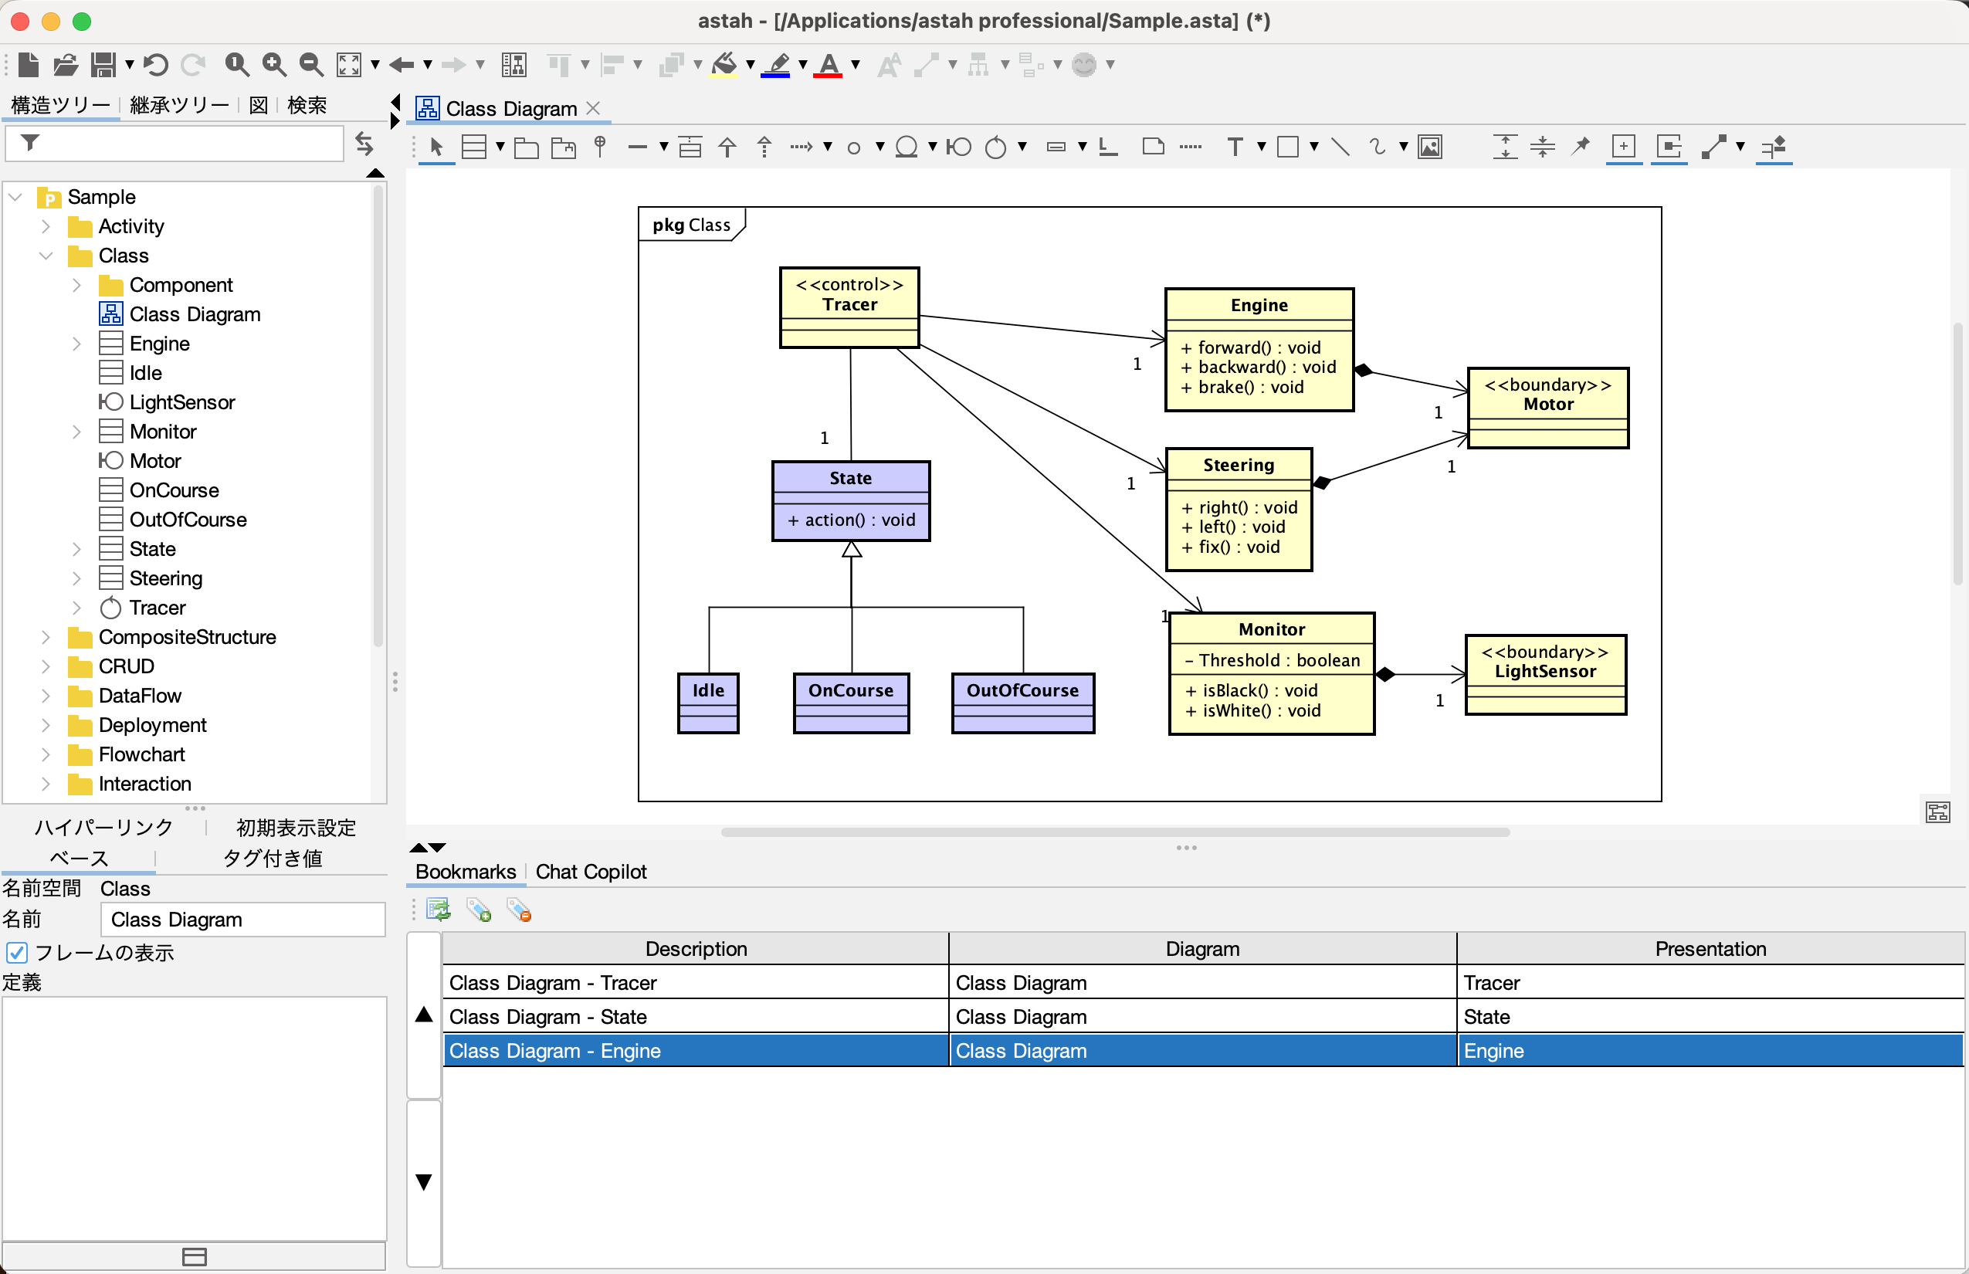
Task: Click the red font color swatch icon
Action: (828, 65)
